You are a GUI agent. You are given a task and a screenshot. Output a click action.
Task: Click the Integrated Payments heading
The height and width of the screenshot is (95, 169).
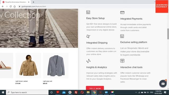click(x=131, y=19)
